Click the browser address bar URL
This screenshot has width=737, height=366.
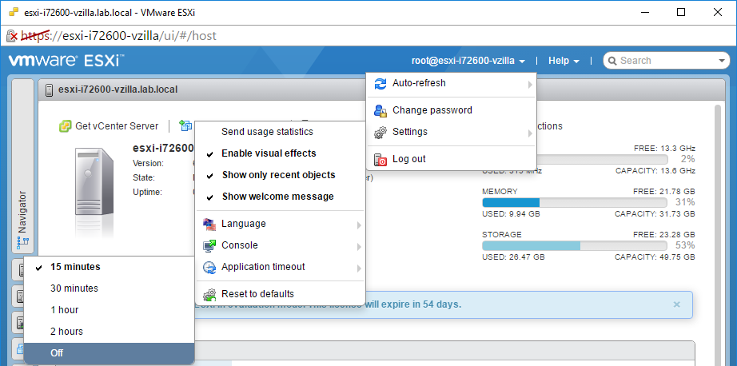118,36
